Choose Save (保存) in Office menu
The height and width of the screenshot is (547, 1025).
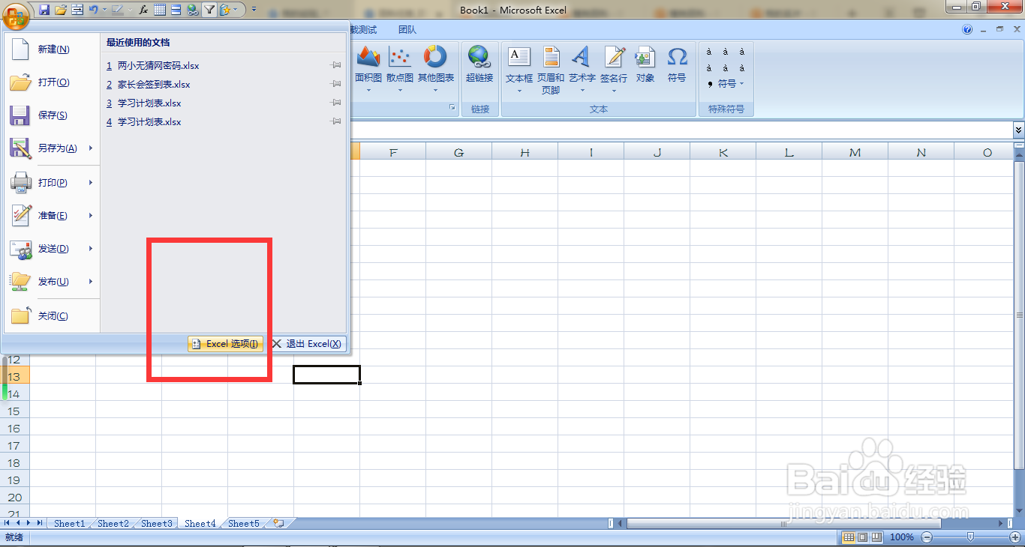51,115
